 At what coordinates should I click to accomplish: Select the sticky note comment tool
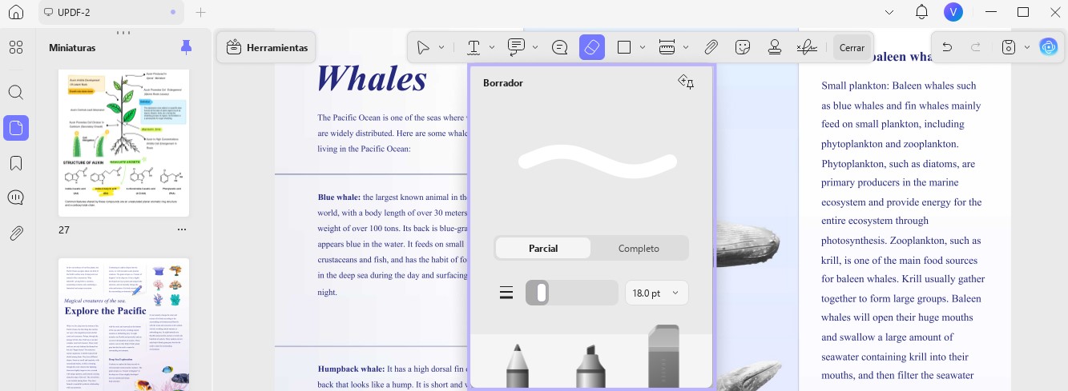coord(560,48)
